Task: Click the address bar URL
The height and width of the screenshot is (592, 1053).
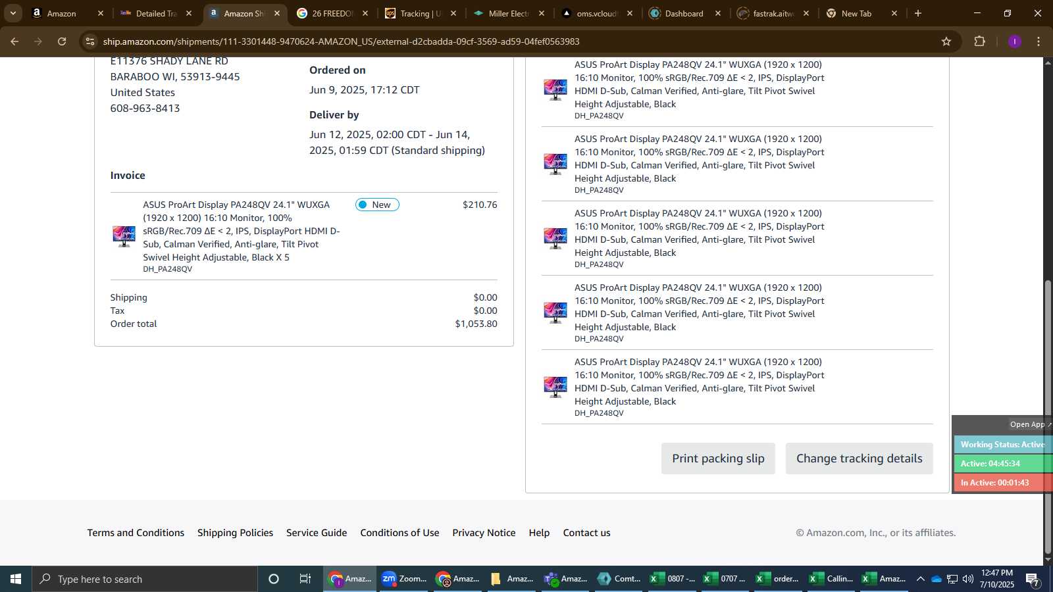Action: point(341,41)
